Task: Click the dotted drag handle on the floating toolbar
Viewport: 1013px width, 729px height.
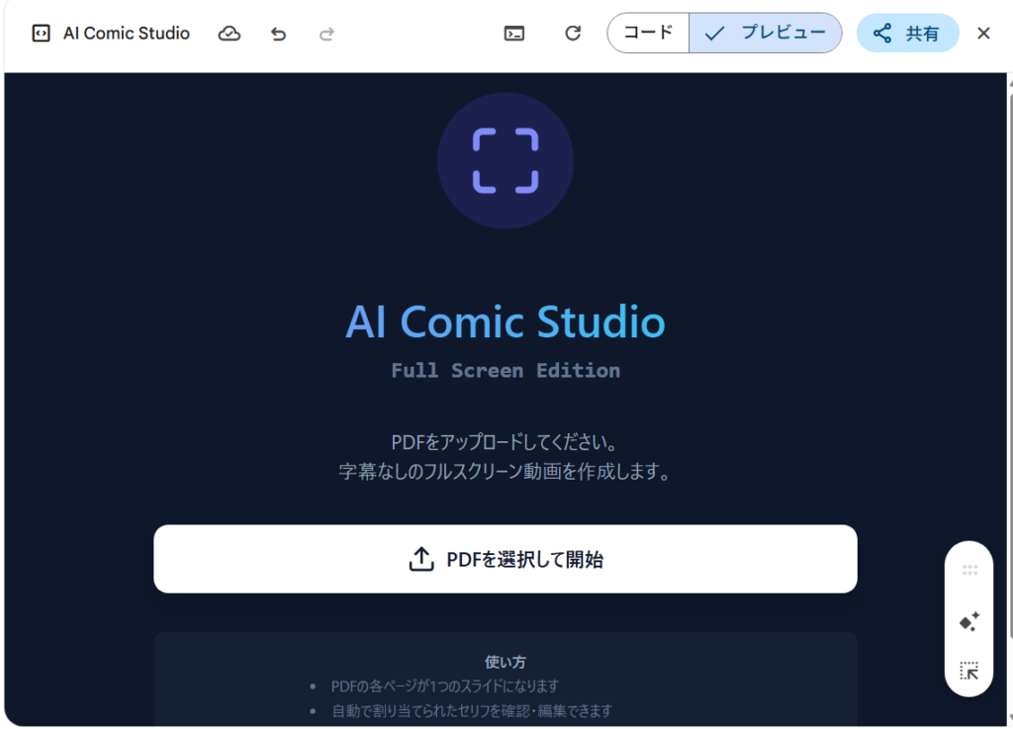Action: point(969,571)
